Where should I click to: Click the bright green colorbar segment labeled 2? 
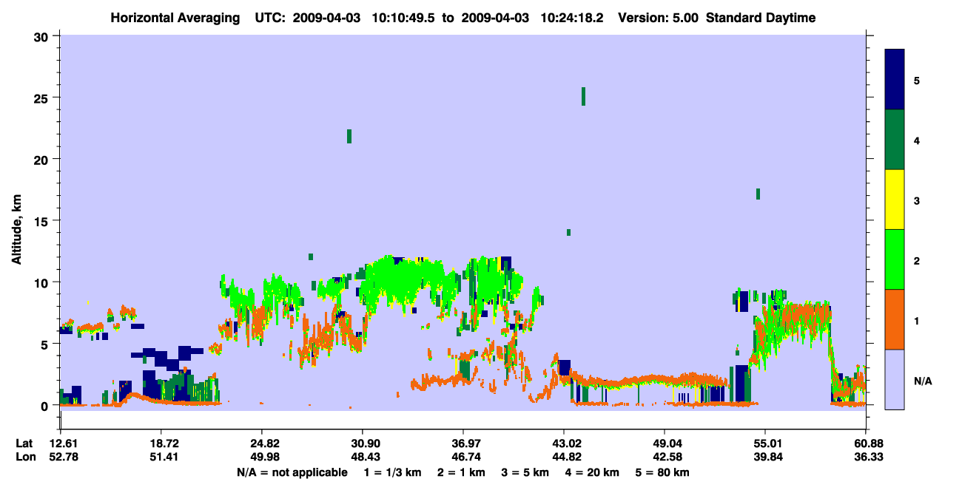coord(895,259)
